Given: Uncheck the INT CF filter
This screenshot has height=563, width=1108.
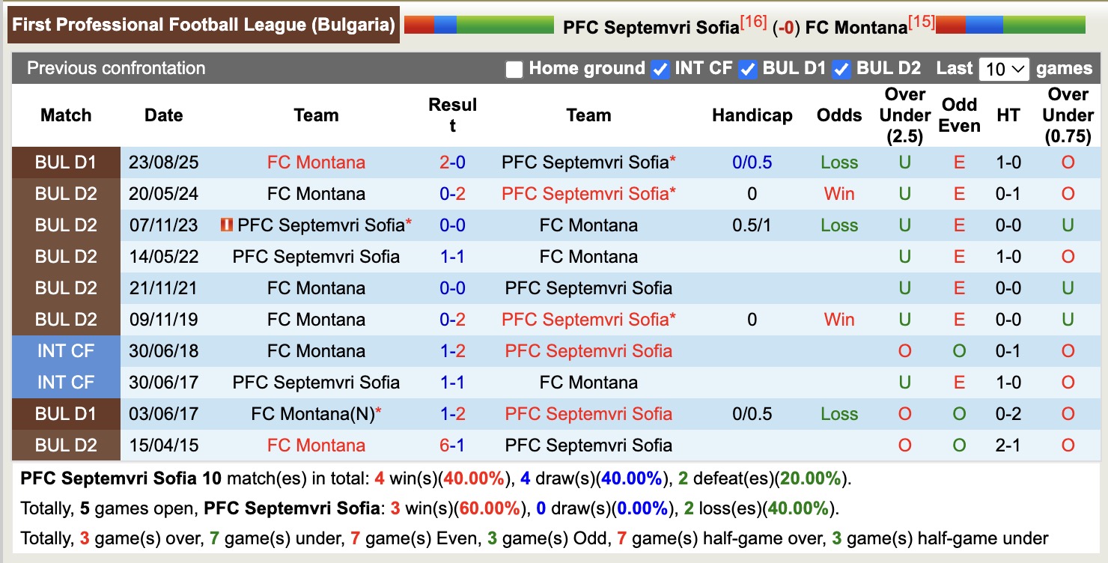Looking at the screenshot, I should [x=660, y=70].
